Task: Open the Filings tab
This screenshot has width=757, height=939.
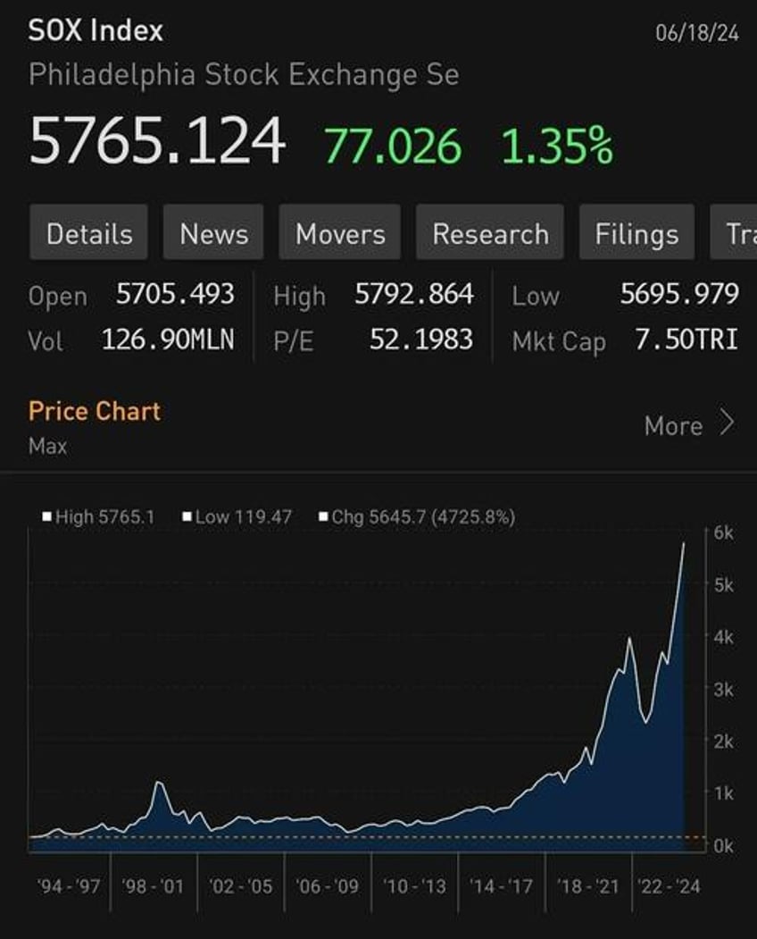Action: tap(636, 232)
